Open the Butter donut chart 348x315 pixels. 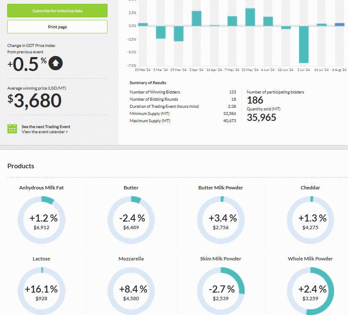tap(131, 220)
